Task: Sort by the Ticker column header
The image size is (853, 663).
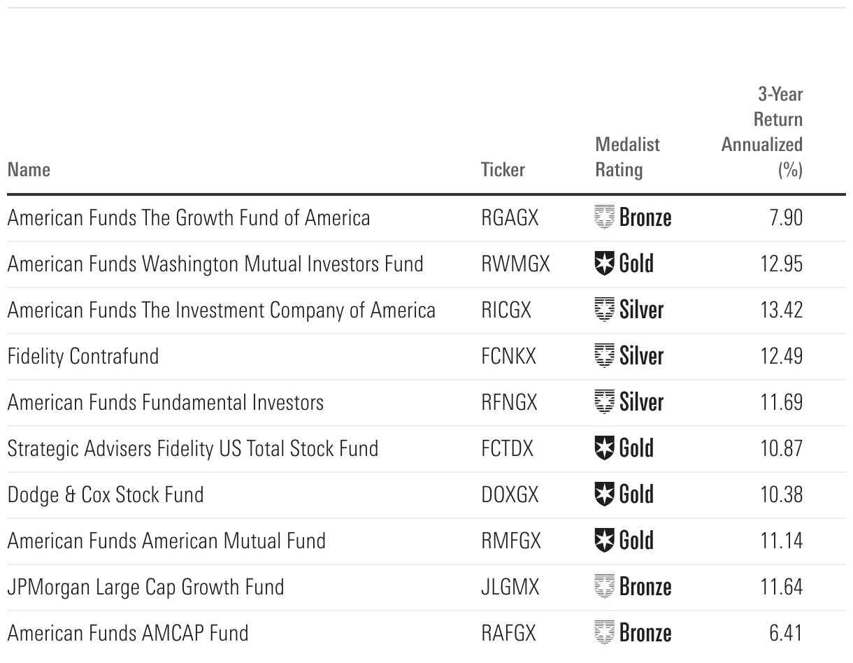Action: (x=503, y=169)
